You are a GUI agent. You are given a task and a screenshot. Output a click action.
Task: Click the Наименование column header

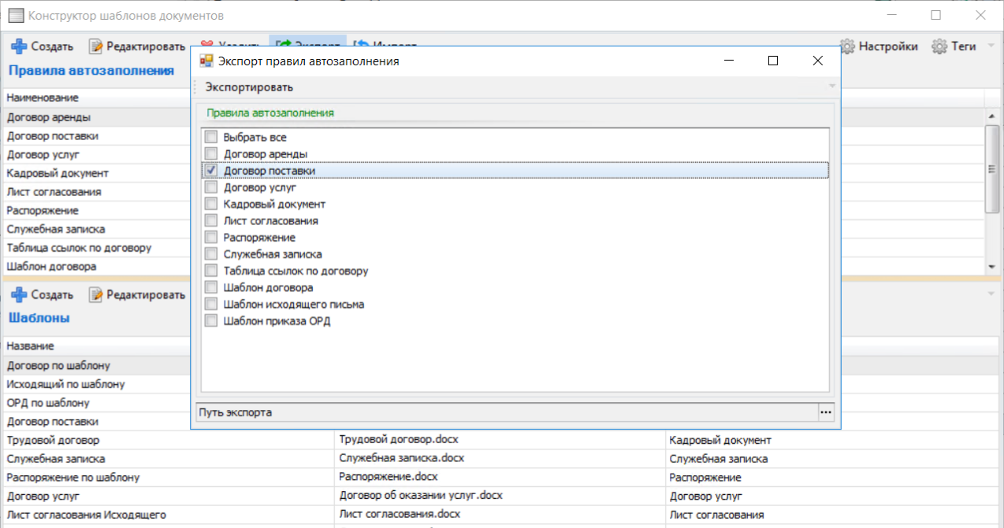[43, 98]
